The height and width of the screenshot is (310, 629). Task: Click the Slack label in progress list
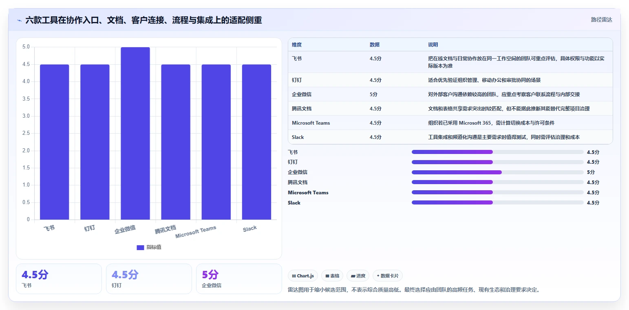pyautogui.click(x=294, y=202)
